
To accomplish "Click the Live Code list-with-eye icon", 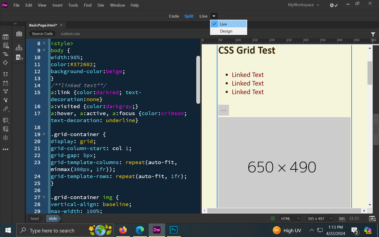I will 6,46.
